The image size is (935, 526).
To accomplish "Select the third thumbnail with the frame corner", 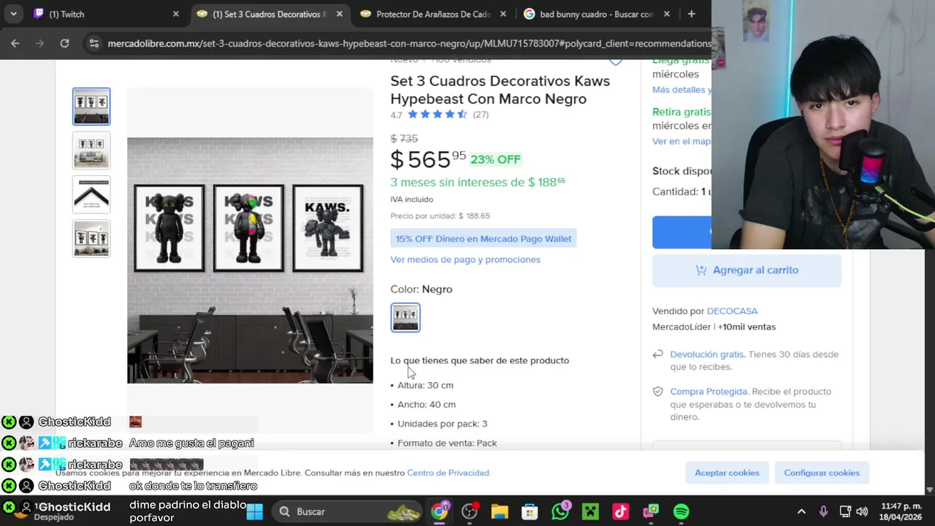I will [91, 194].
